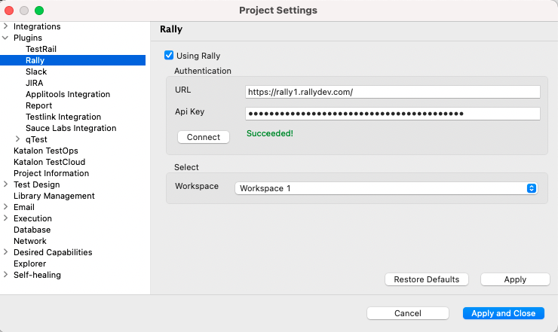Open Sauce Labs Integration settings
The height and width of the screenshot is (332, 558).
[71, 128]
